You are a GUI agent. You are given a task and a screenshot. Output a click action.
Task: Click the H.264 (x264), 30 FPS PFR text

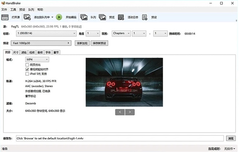pyautogui.click(x=41, y=81)
